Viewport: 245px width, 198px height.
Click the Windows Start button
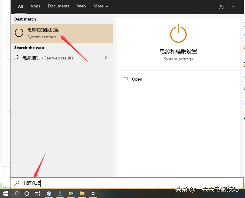coord(5,194)
